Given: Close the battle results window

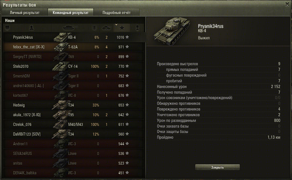Looking at the screenshot, I should click(x=287, y=4).
